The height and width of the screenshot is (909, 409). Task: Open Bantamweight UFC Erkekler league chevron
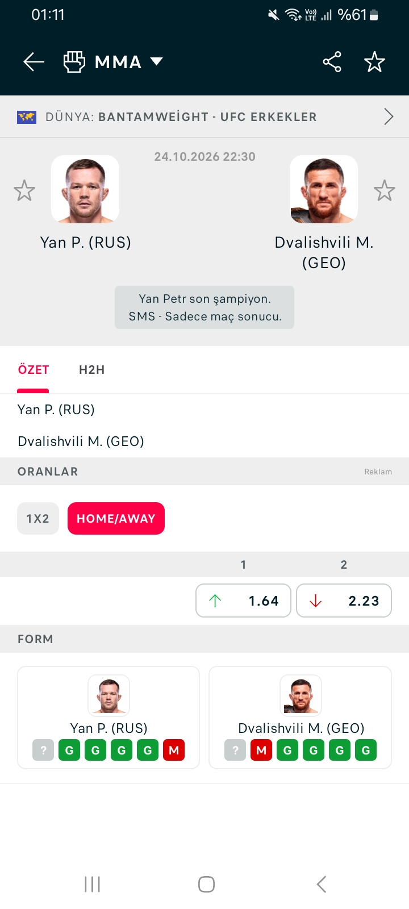click(x=389, y=116)
